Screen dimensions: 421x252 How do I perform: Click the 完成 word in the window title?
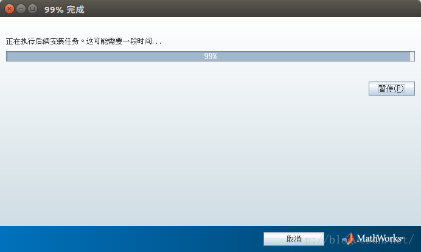pyautogui.click(x=75, y=9)
